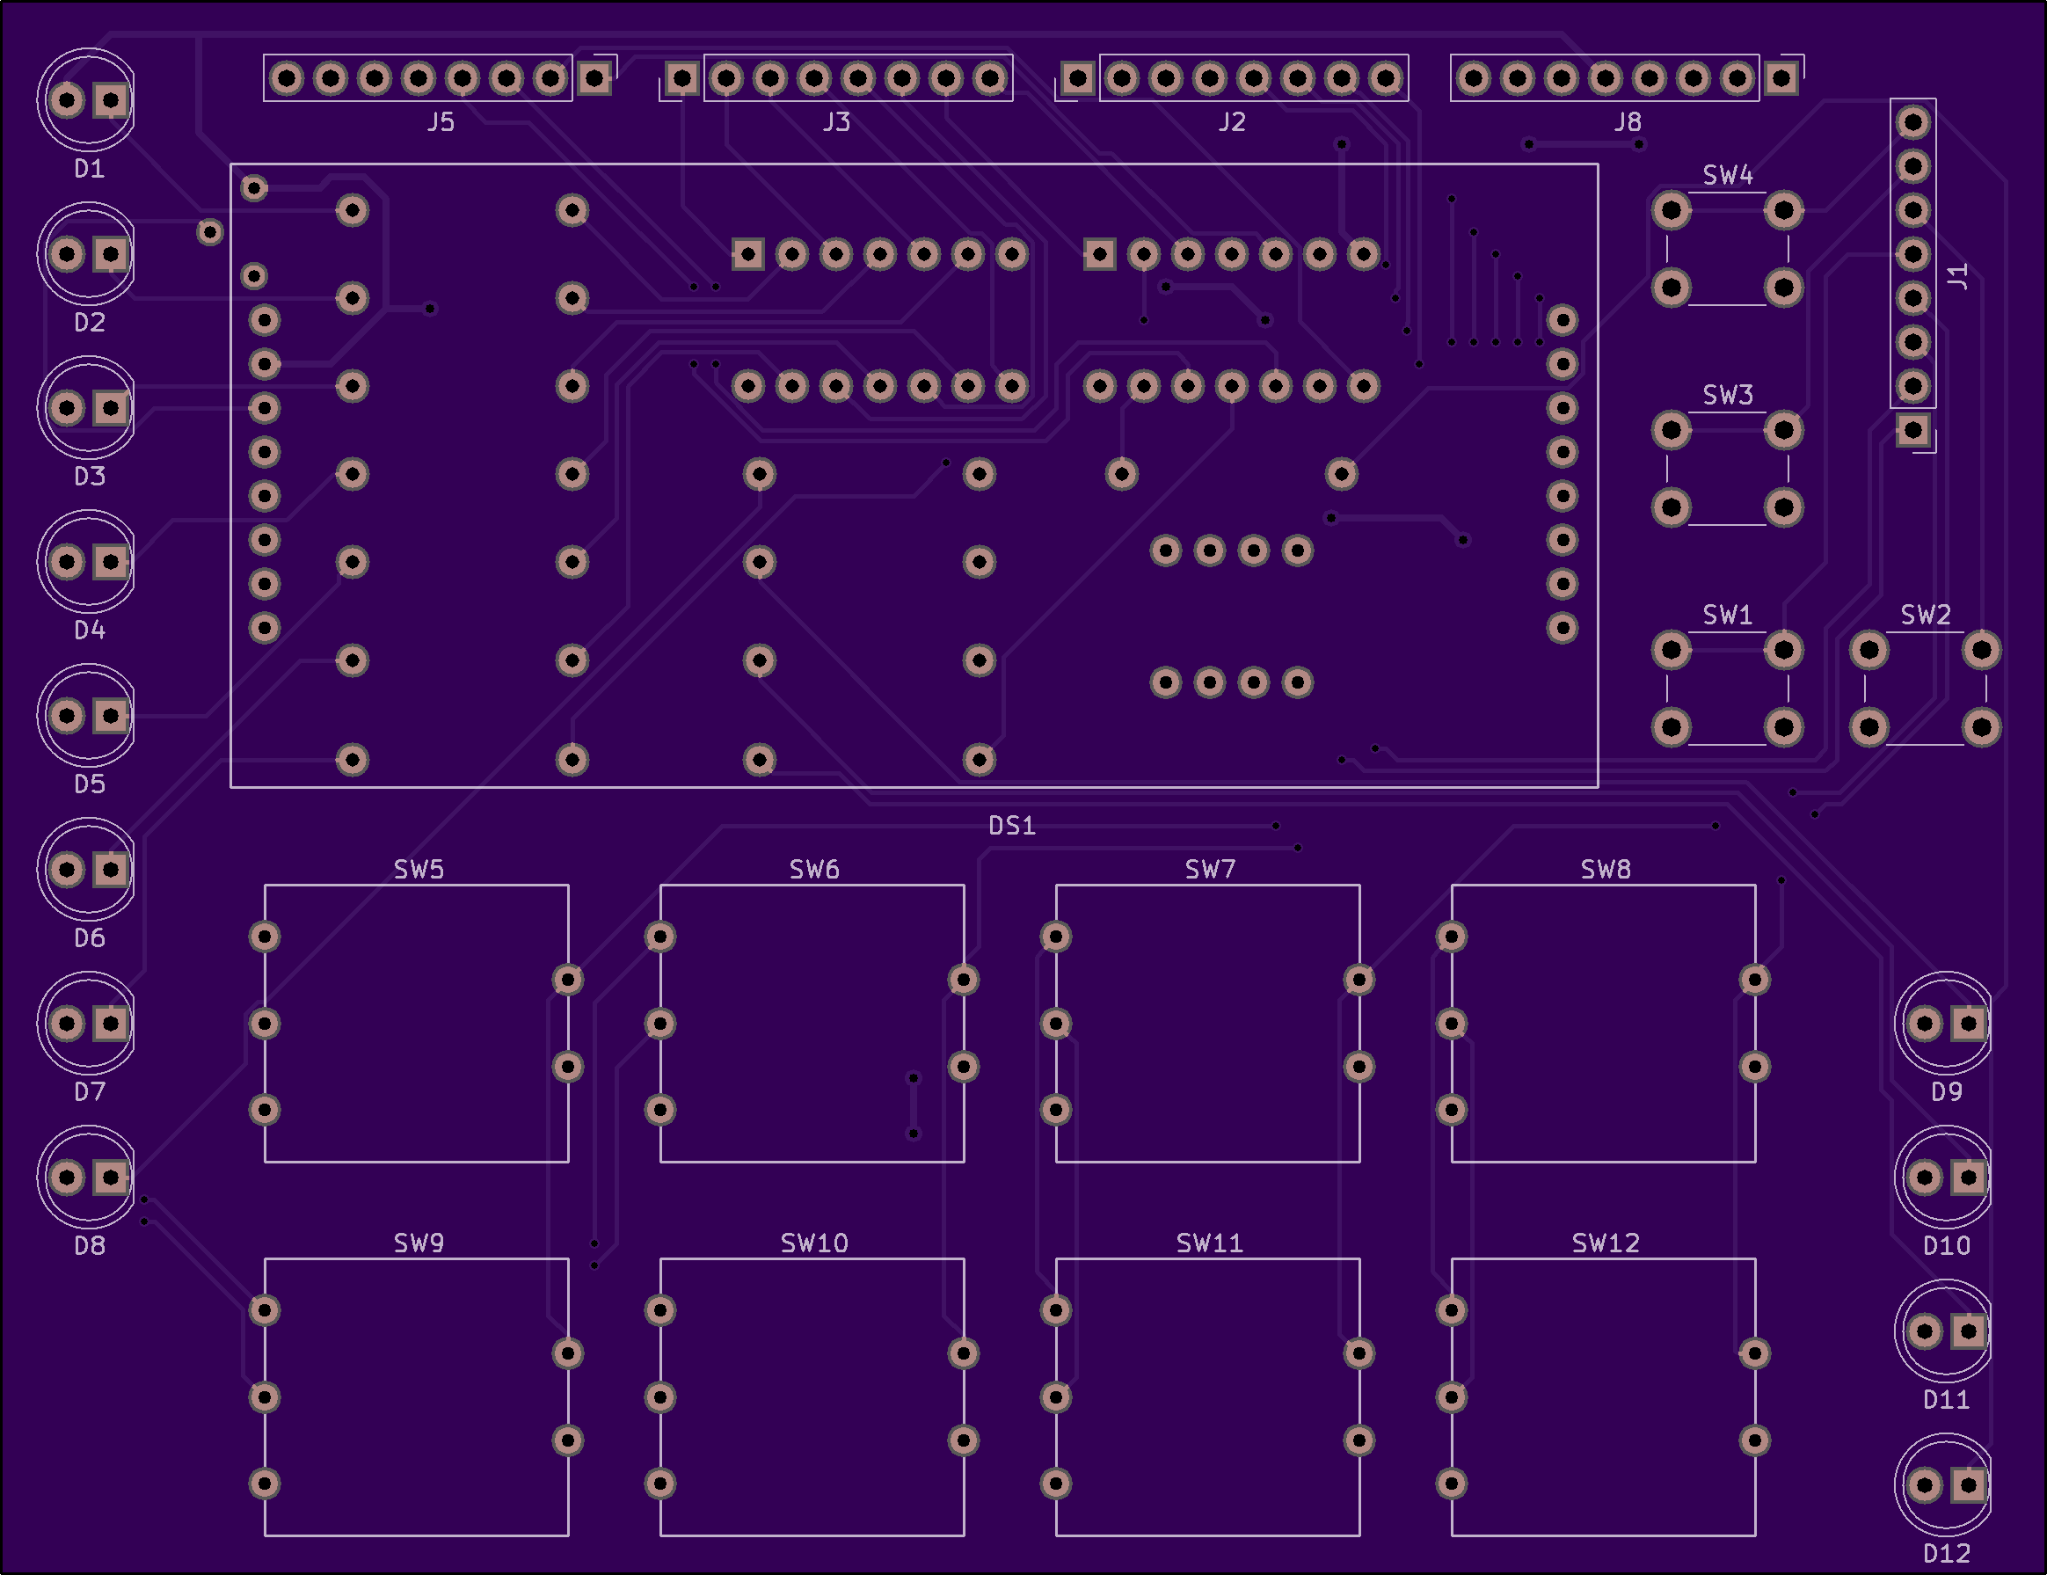Viewport: 2047px width, 1575px height.
Task: Click the SW9 switch label
Action: (419, 1243)
